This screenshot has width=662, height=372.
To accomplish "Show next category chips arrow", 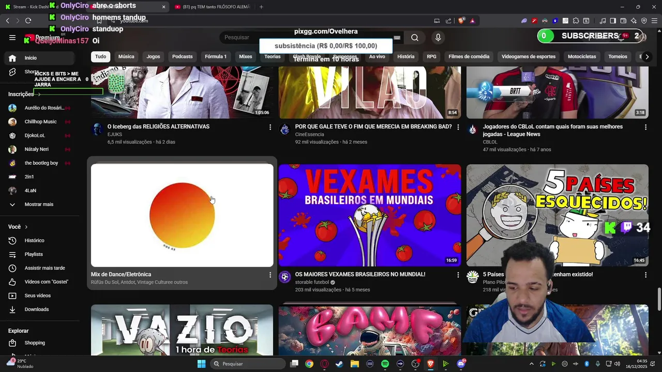I will click(646, 57).
